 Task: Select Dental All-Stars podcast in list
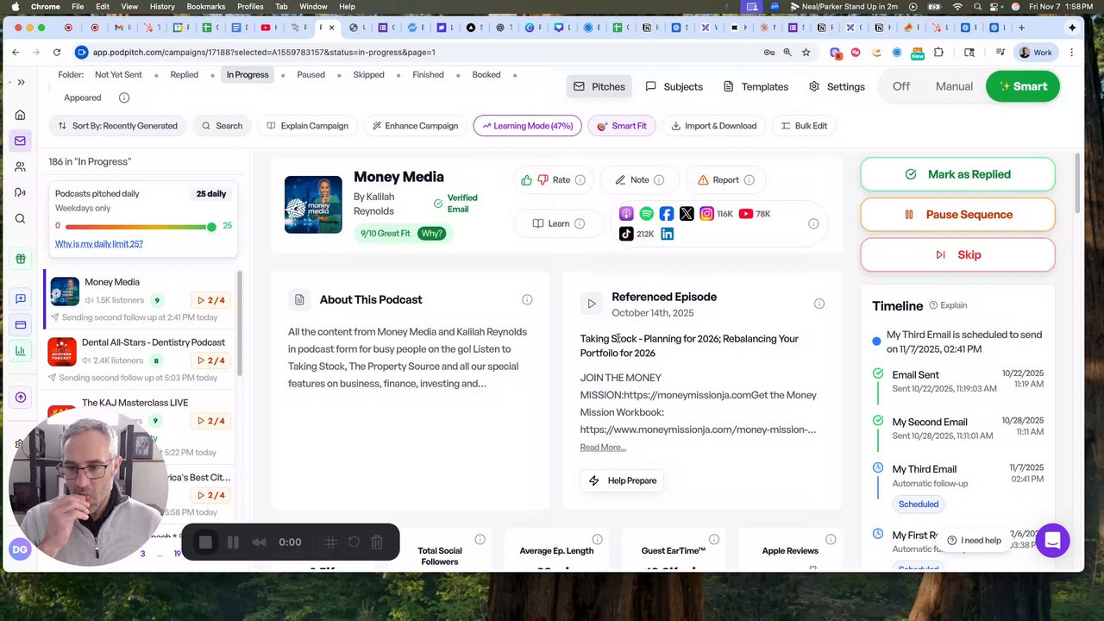tap(140, 360)
